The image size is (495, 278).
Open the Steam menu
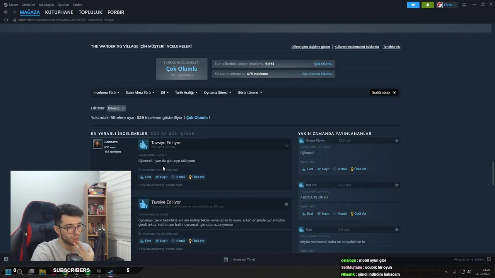[14, 5]
